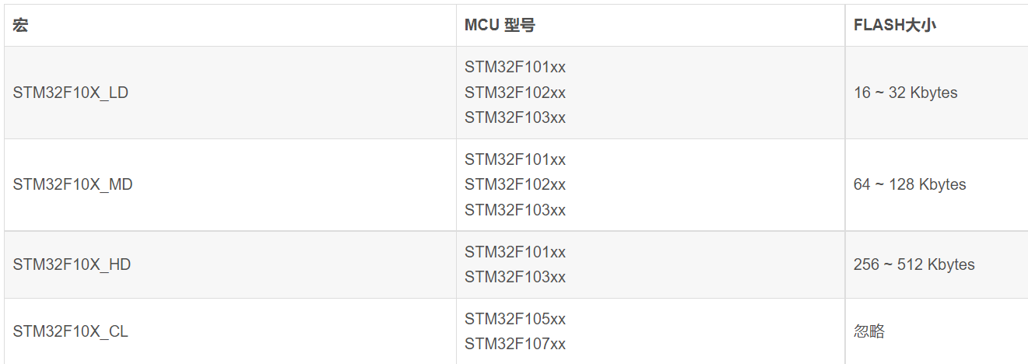Select the STM32F10X_LD macro cell
The height and width of the screenshot is (364, 1028).
point(230,93)
